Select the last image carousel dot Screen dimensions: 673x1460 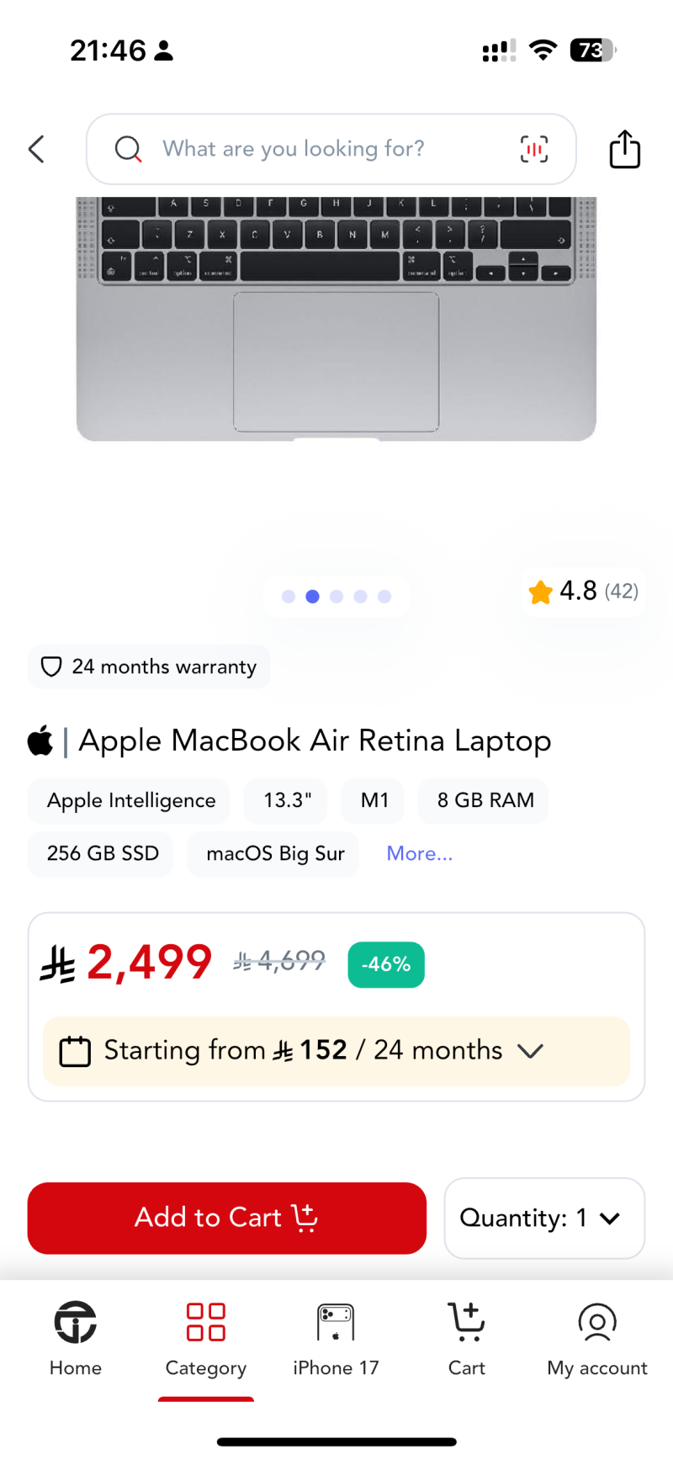(x=384, y=597)
